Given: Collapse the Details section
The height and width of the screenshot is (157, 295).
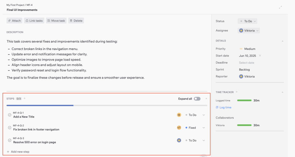Looking at the screenshot, I should (282, 41).
